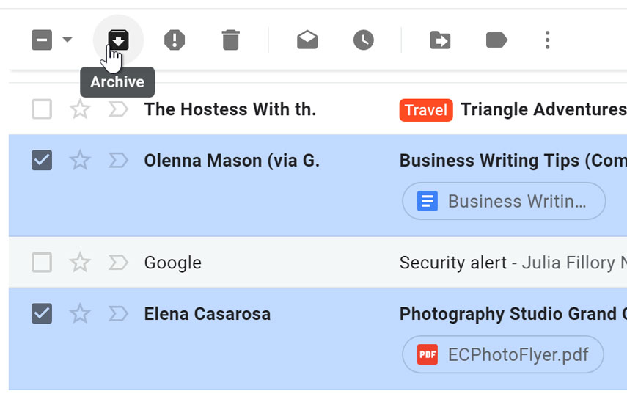Mark The Hostess With th. email important
627x402 pixels.
[x=118, y=109]
